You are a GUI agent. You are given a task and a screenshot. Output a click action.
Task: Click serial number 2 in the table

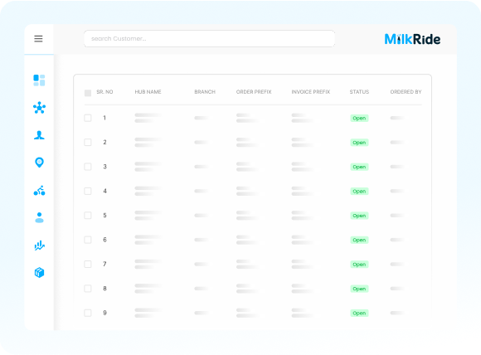pyautogui.click(x=104, y=142)
